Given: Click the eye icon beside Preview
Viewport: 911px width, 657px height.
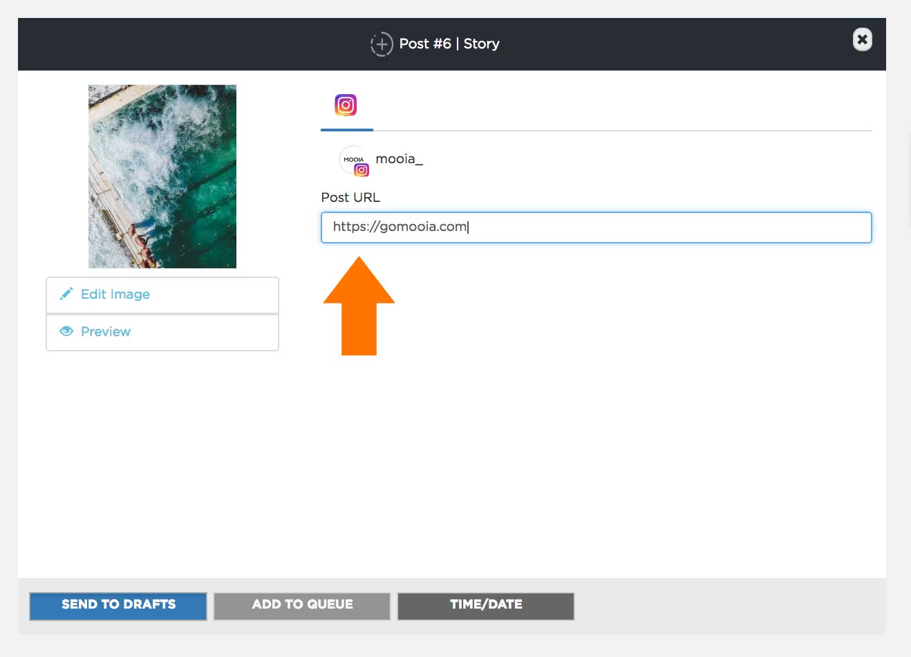Looking at the screenshot, I should 66,331.
